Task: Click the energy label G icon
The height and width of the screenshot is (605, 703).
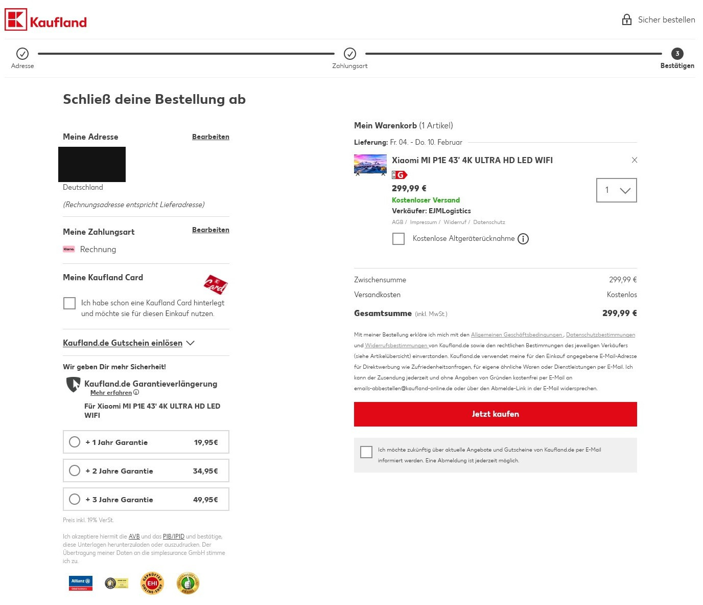Action: point(400,175)
